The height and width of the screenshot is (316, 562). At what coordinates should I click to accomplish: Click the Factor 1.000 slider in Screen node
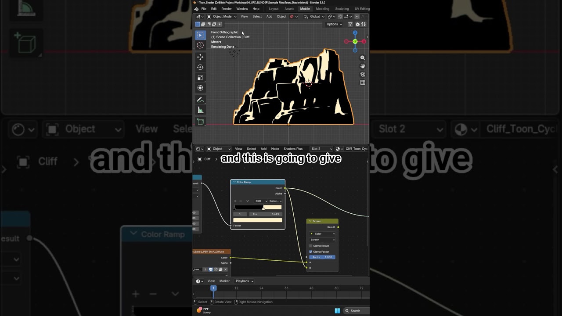[322, 257]
